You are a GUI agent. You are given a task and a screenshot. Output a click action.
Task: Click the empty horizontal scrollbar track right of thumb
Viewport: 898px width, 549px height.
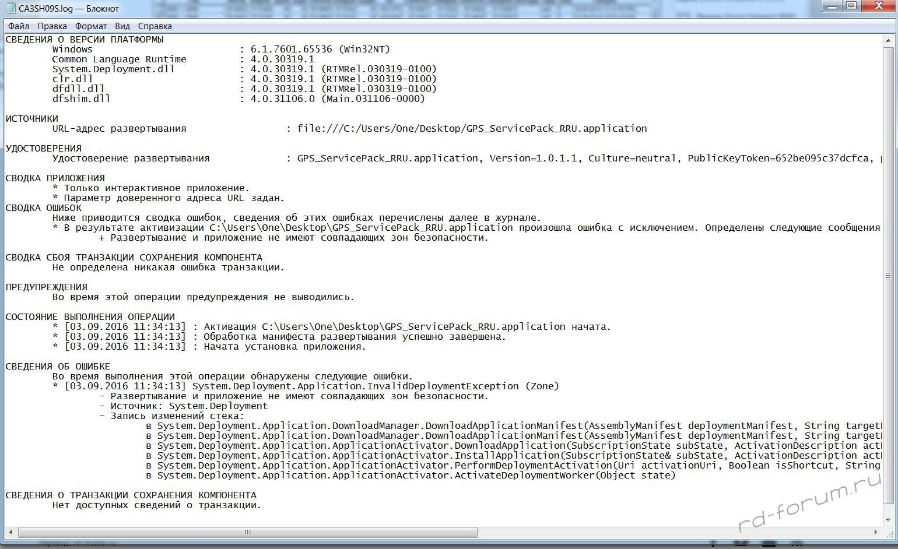coord(671,532)
